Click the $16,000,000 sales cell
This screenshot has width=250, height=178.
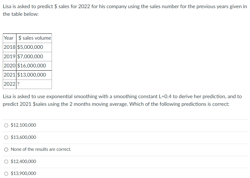click(32, 66)
